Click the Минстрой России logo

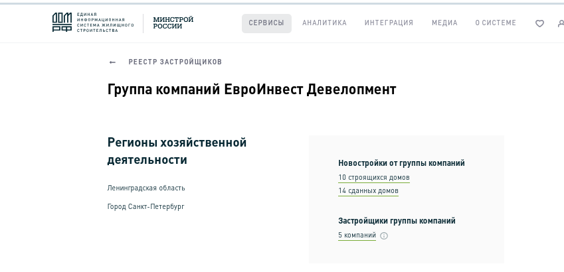click(173, 23)
